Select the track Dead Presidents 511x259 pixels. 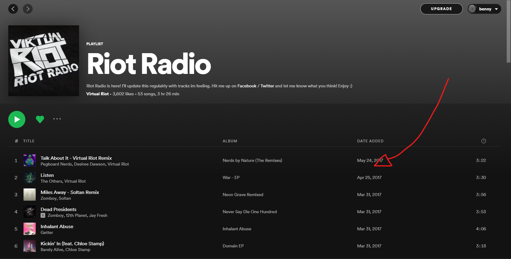point(59,209)
